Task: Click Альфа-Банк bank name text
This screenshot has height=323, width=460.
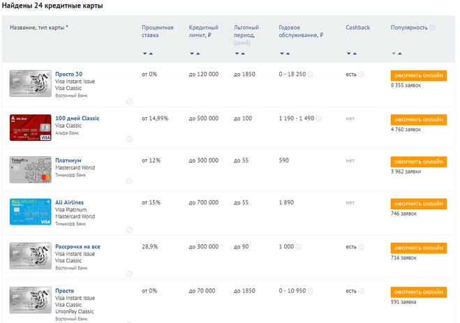Action: tap(67, 133)
